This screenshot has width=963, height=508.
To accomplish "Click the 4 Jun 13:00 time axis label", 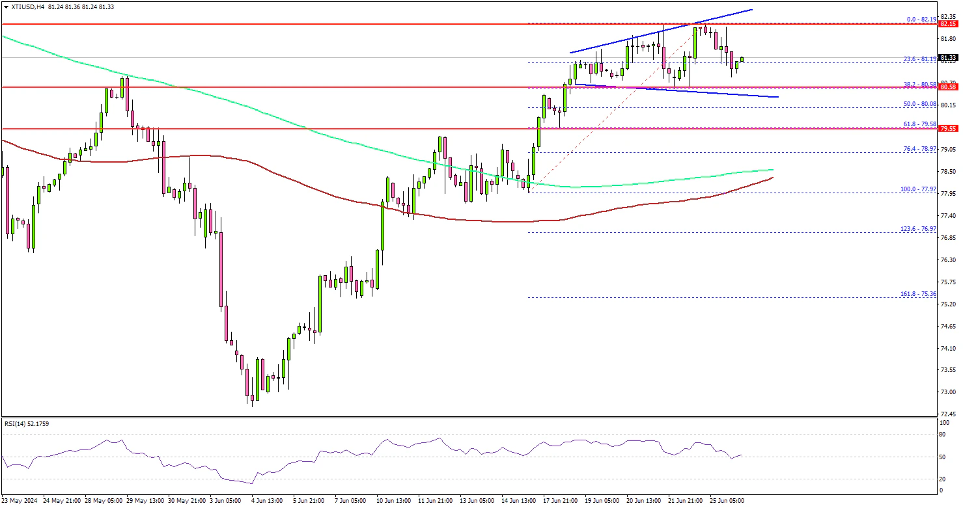I will click(x=268, y=501).
